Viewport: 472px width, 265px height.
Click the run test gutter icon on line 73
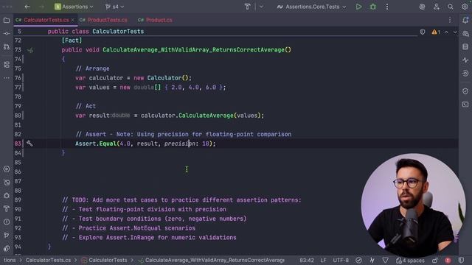click(x=30, y=50)
